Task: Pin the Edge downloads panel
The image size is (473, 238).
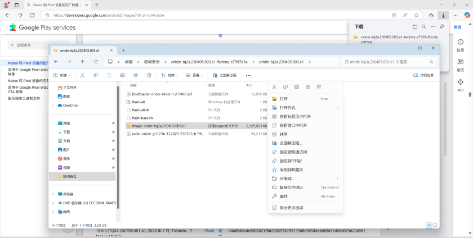Action: coord(442,26)
